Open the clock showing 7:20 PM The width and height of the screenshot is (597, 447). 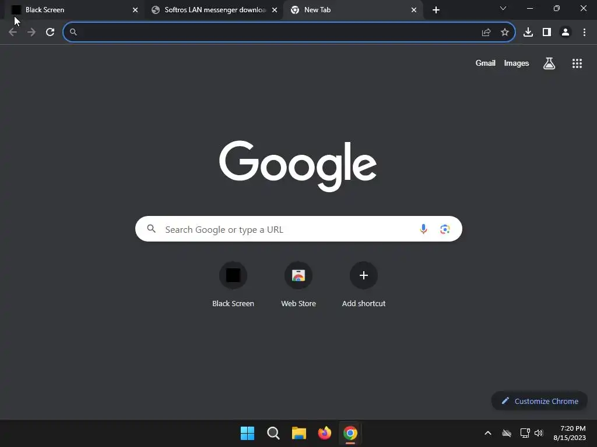570,433
